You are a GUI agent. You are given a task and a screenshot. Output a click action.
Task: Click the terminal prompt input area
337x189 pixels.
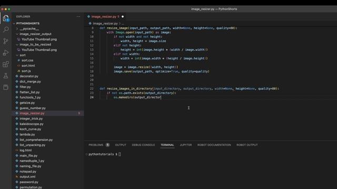(x=120, y=154)
